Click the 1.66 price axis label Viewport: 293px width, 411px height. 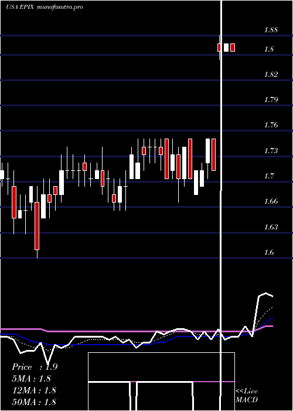271,201
